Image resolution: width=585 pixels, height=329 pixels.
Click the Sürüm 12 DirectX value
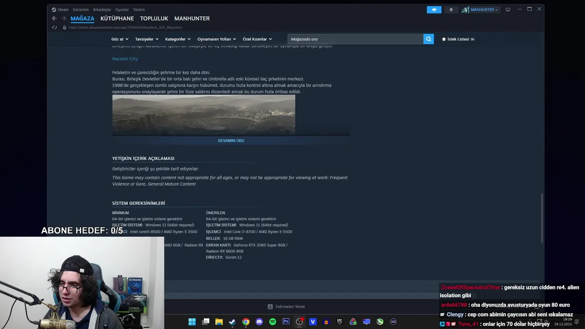tap(234, 258)
